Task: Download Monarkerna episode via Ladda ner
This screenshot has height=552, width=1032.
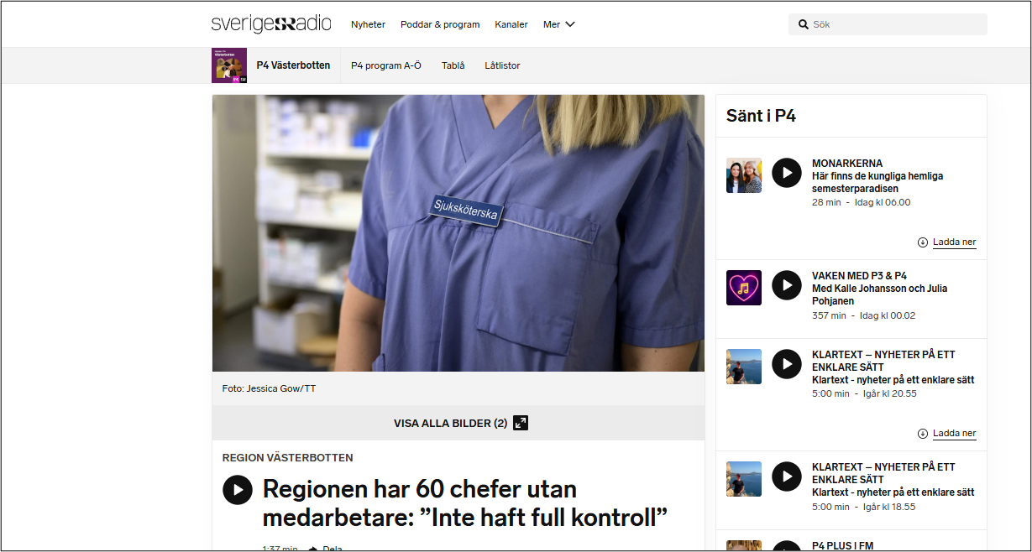Action: 947,242
